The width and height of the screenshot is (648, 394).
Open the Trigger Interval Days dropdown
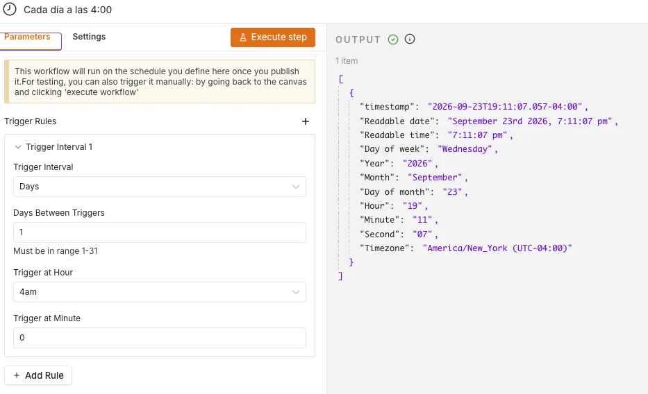pyautogui.click(x=160, y=187)
